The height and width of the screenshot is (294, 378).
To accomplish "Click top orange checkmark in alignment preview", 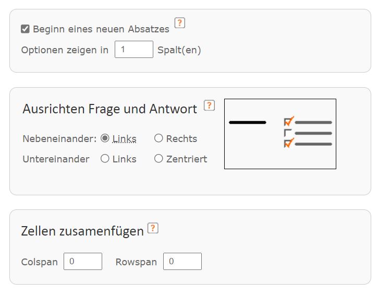I will (289, 121).
